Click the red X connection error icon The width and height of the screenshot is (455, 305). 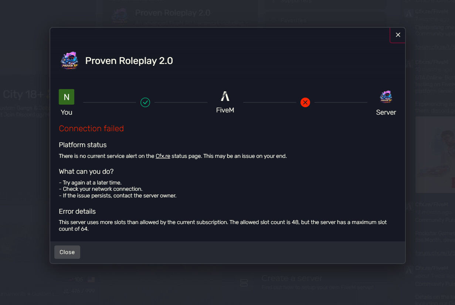305,102
